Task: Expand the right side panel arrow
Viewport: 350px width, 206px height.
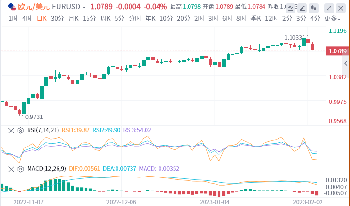Action: pyautogui.click(x=346, y=63)
